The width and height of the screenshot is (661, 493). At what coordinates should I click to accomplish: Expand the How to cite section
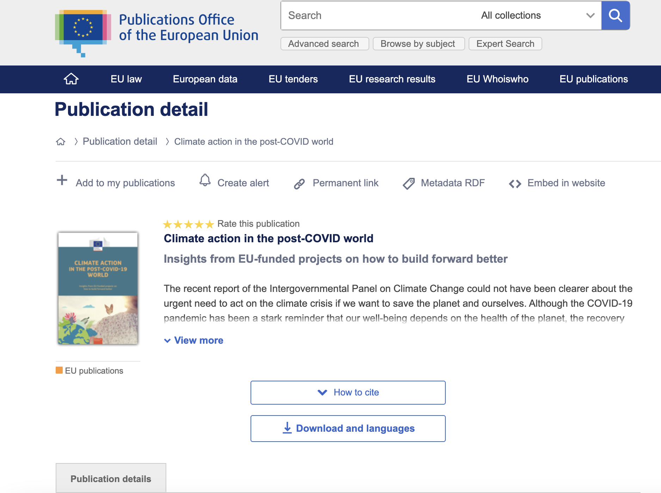coord(348,392)
